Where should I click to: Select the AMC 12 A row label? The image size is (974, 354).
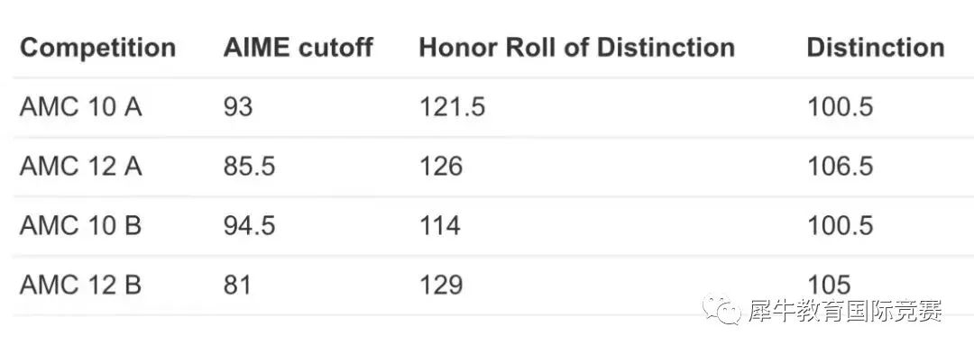tap(81, 166)
